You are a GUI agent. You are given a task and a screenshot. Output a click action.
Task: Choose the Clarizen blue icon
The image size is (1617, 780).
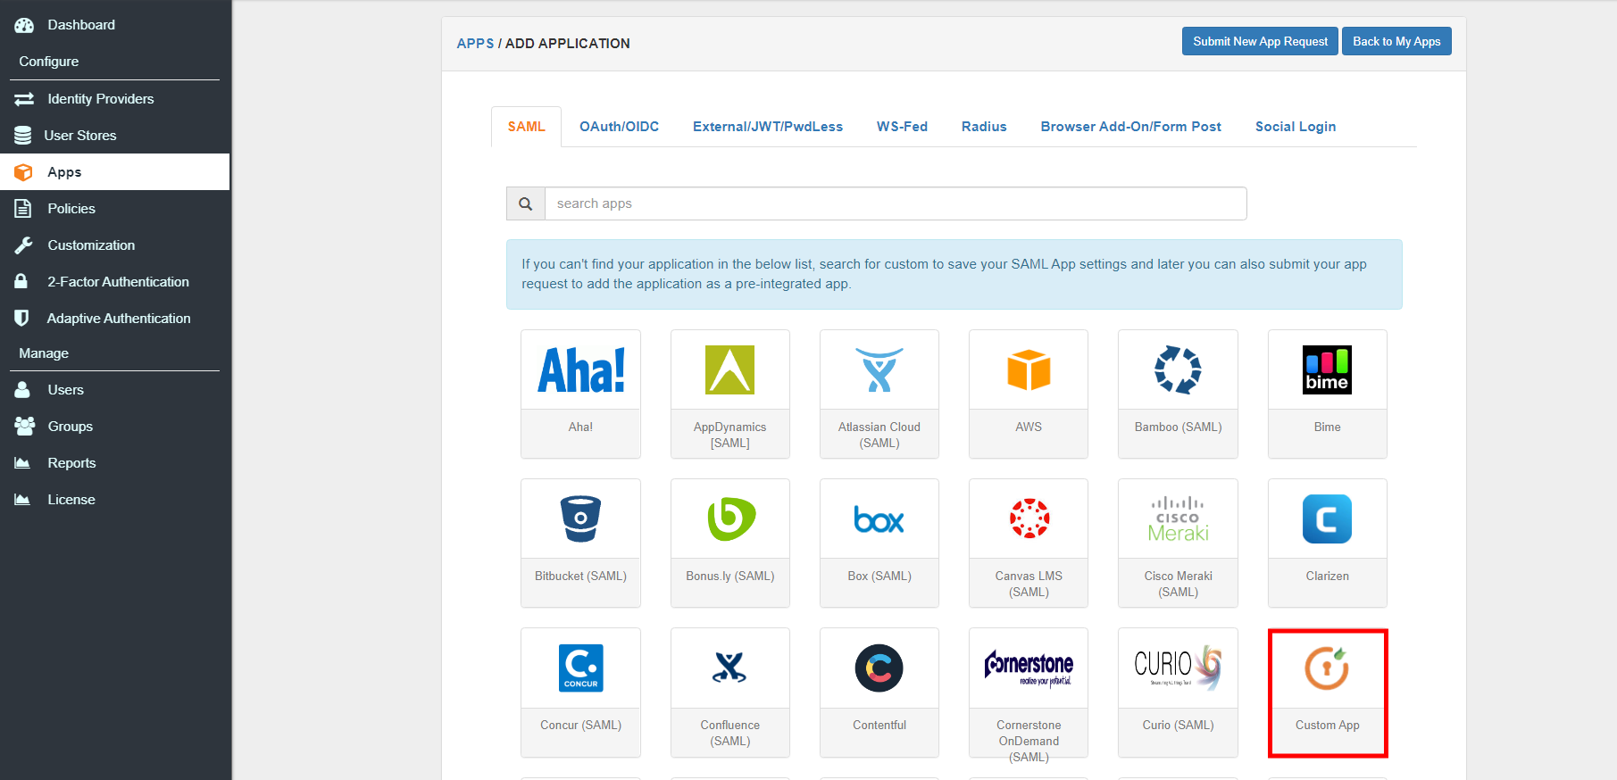pos(1327,519)
